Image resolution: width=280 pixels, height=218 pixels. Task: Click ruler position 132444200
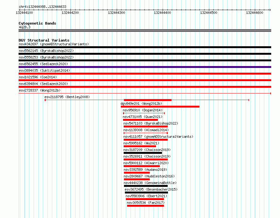tap(70, 13)
